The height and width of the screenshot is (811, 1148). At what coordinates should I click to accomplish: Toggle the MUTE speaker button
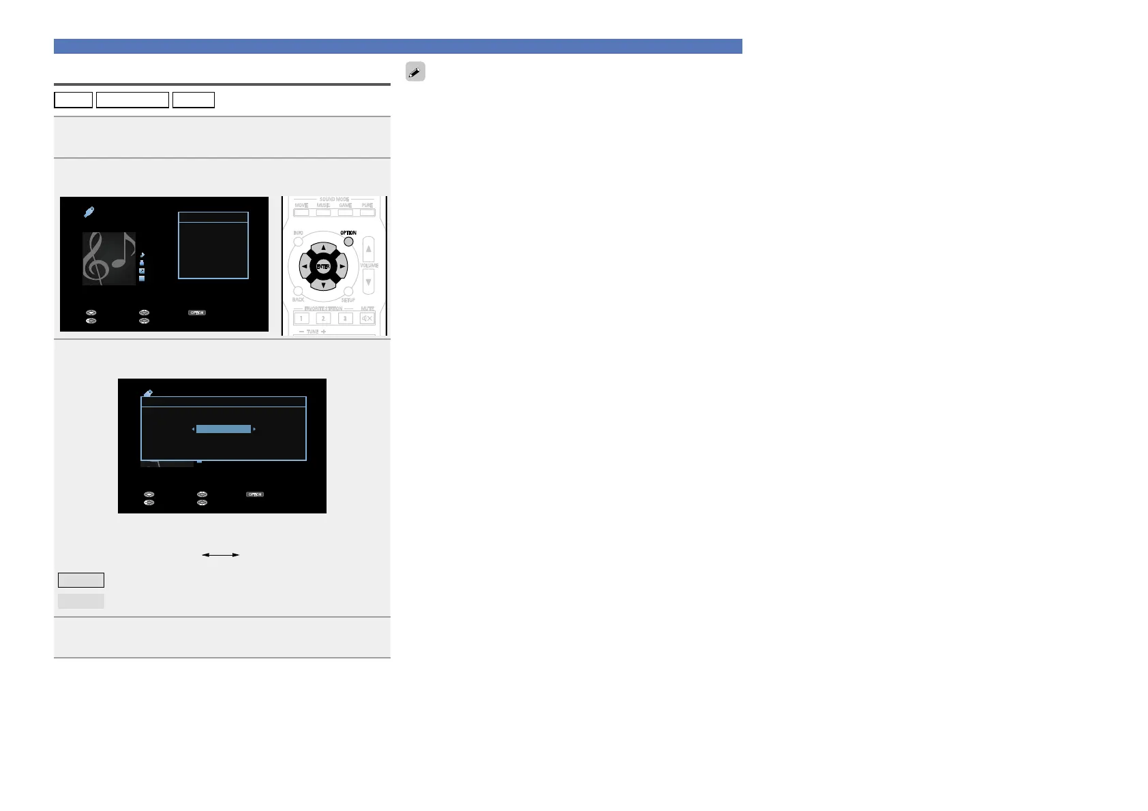[x=367, y=318]
